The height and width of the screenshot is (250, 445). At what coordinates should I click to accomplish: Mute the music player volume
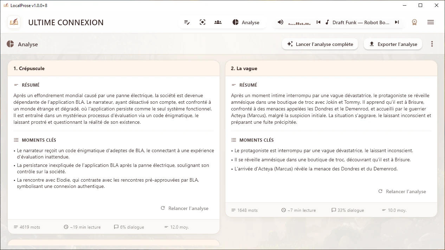pyautogui.click(x=280, y=22)
